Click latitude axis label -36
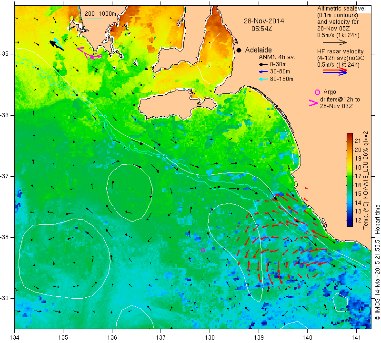The height and width of the screenshot is (343, 381). [5, 115]
